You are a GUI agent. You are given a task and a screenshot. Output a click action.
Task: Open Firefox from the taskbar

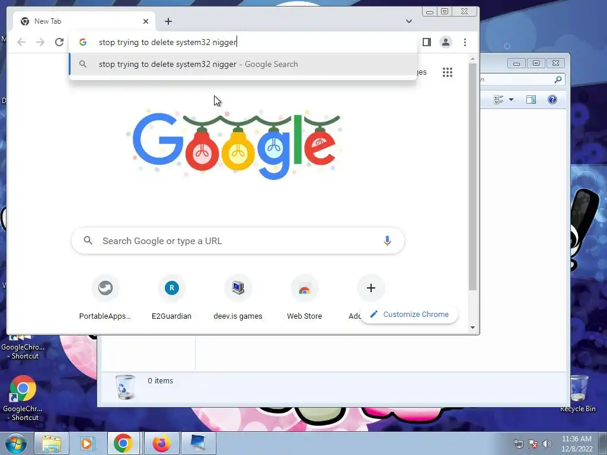pyautogui.click(x=161, y=443)
